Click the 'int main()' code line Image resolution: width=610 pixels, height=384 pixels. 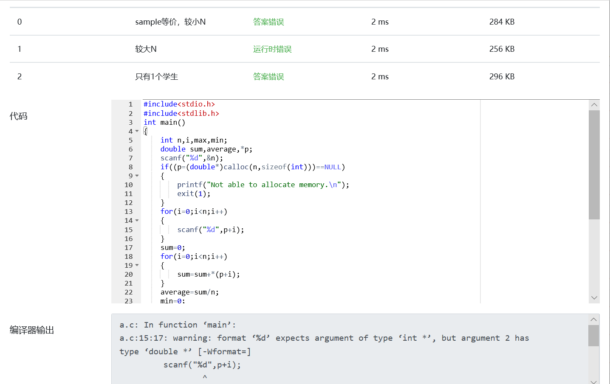point(164,122)
